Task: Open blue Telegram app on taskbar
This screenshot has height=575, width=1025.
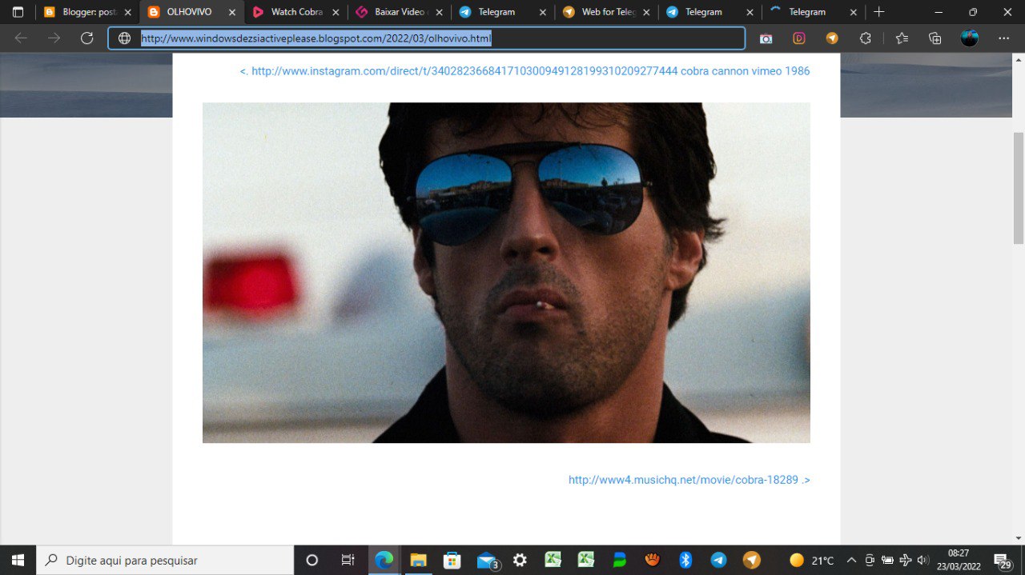Action: (x=719, y=560)
